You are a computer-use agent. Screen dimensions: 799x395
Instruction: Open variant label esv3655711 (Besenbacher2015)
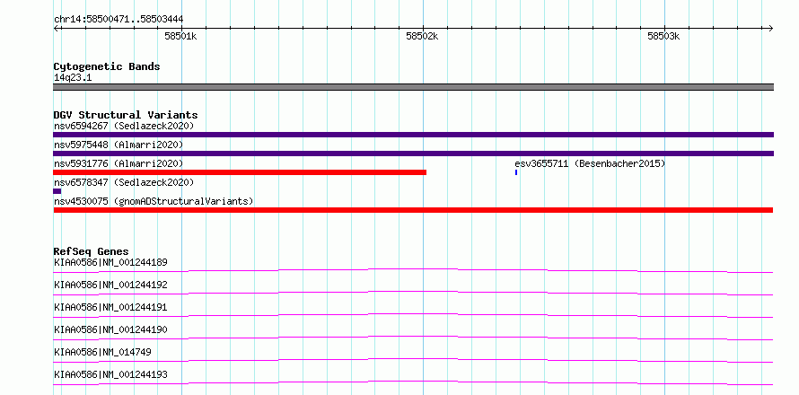[x=590, y=163]
